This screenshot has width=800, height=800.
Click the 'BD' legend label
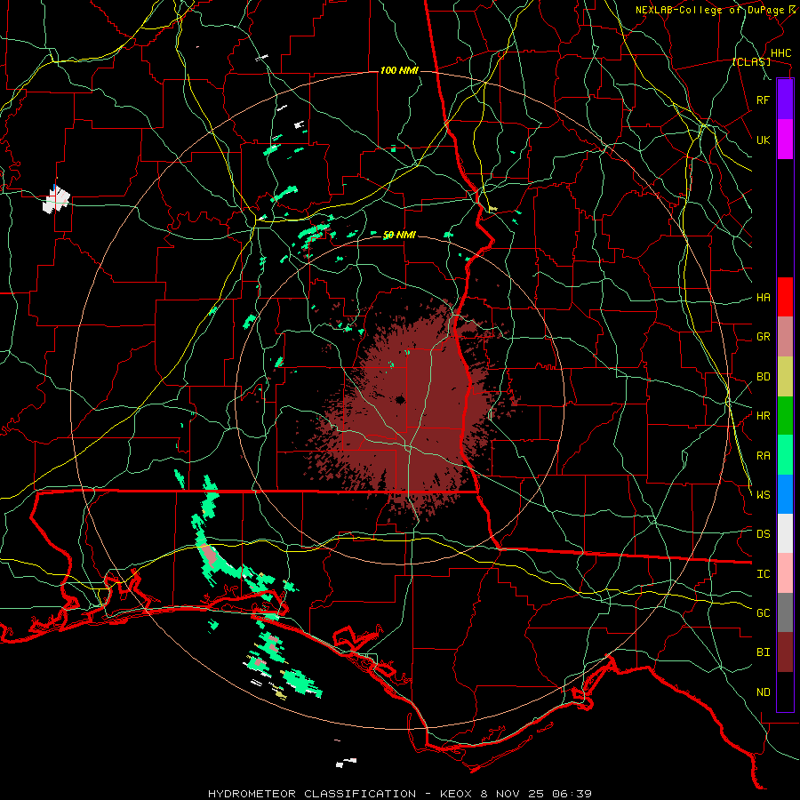764,377
